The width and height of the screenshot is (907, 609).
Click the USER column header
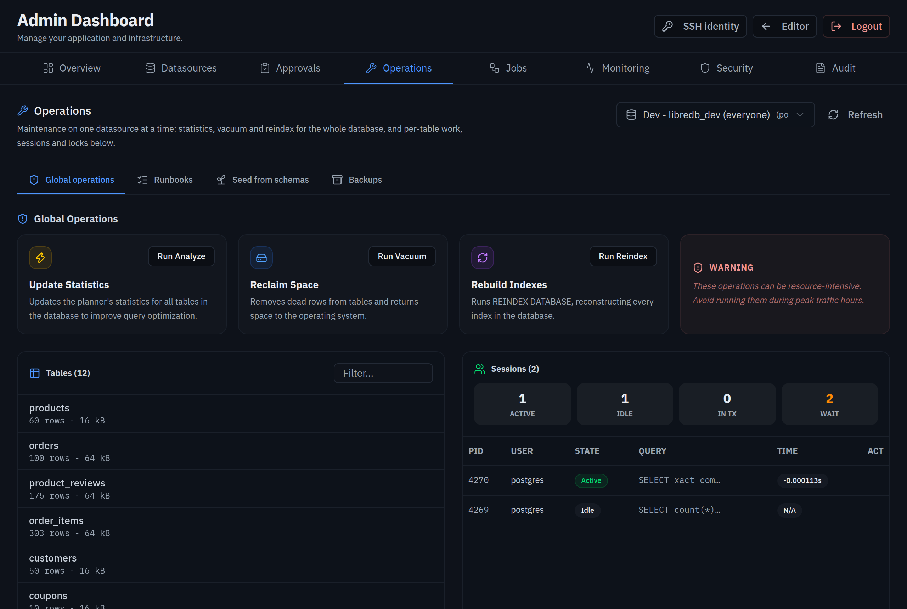pos(522,451)
